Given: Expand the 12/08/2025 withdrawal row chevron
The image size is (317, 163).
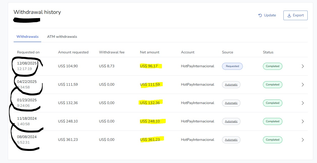Looking at the screenshot, I should pos(303,66).
